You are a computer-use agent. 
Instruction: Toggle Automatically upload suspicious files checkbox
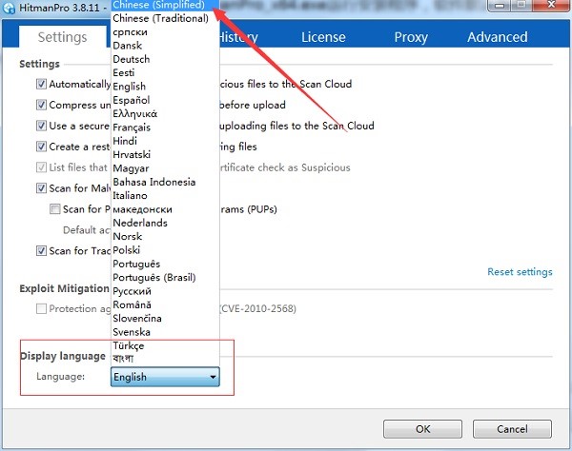click(x=41, y=84)
